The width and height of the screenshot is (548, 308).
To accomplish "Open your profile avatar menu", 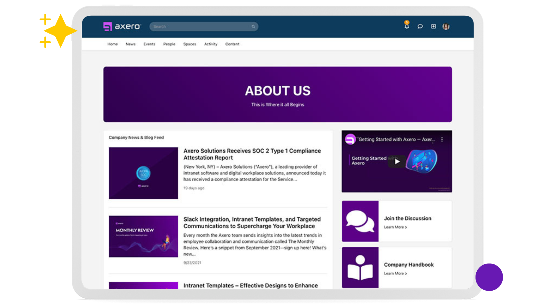I will 446,26.
